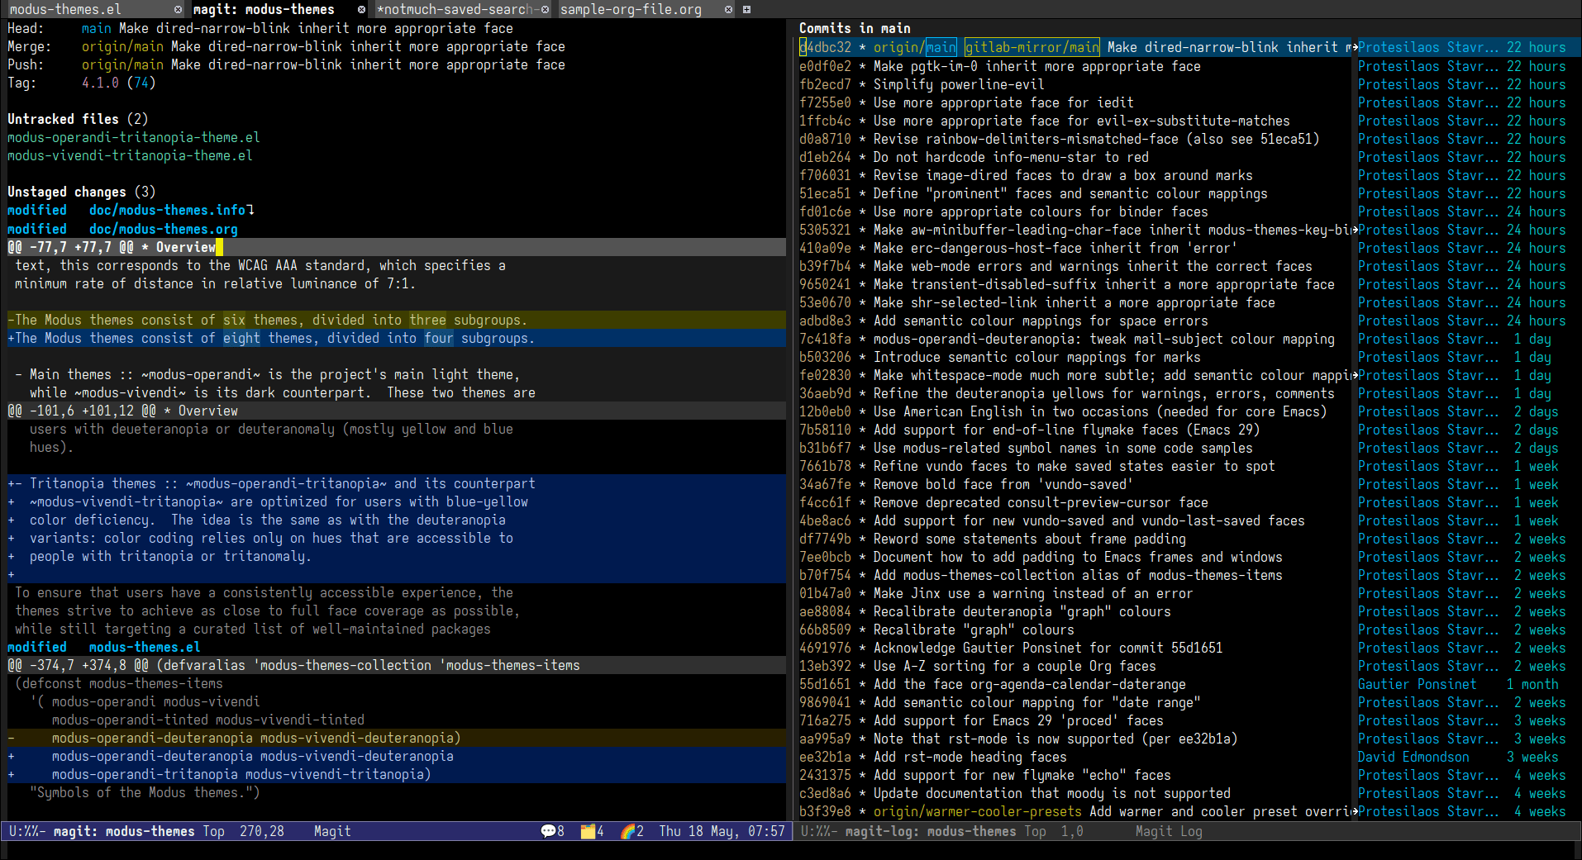This screenshot has height=860, width=1582.
Task: Click the removed line 'six themes ... three subgroups'
Action: pyautogui.click(x=397, y=320)
